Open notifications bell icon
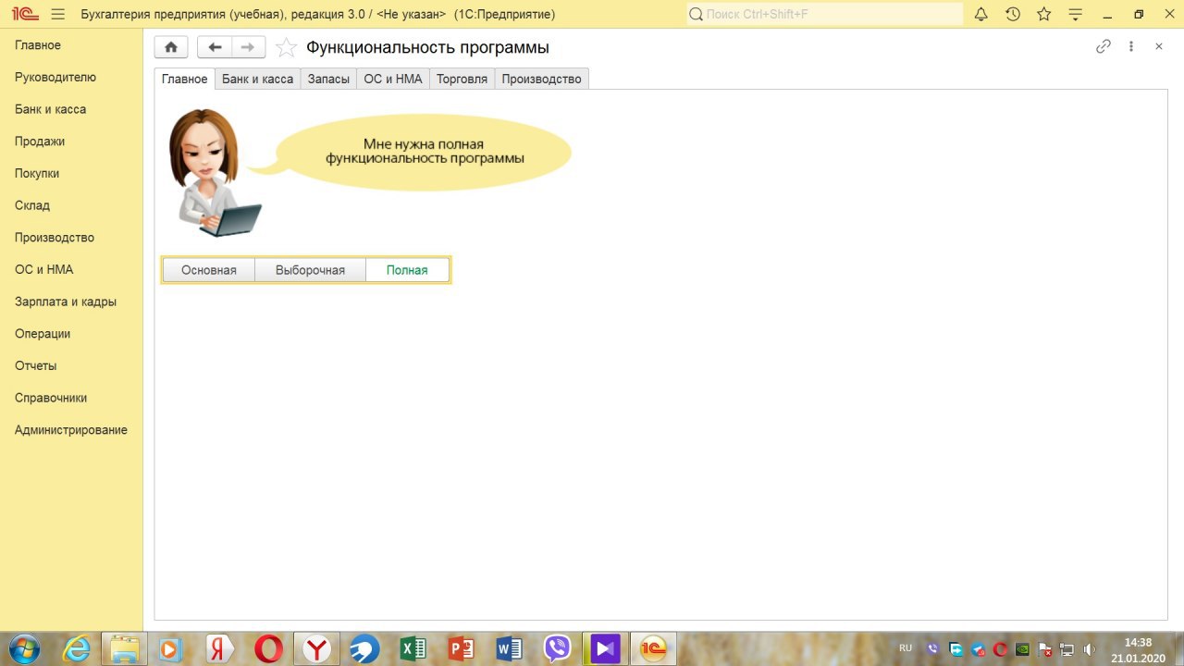Screen dimensions: 1184x666 [x=981, y=14]
